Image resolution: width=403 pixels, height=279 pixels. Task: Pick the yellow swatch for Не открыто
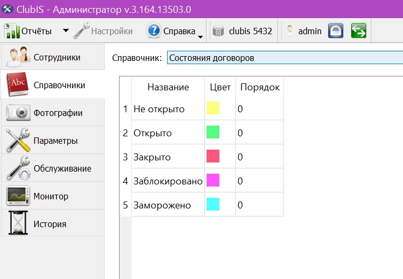pos(213,108)
